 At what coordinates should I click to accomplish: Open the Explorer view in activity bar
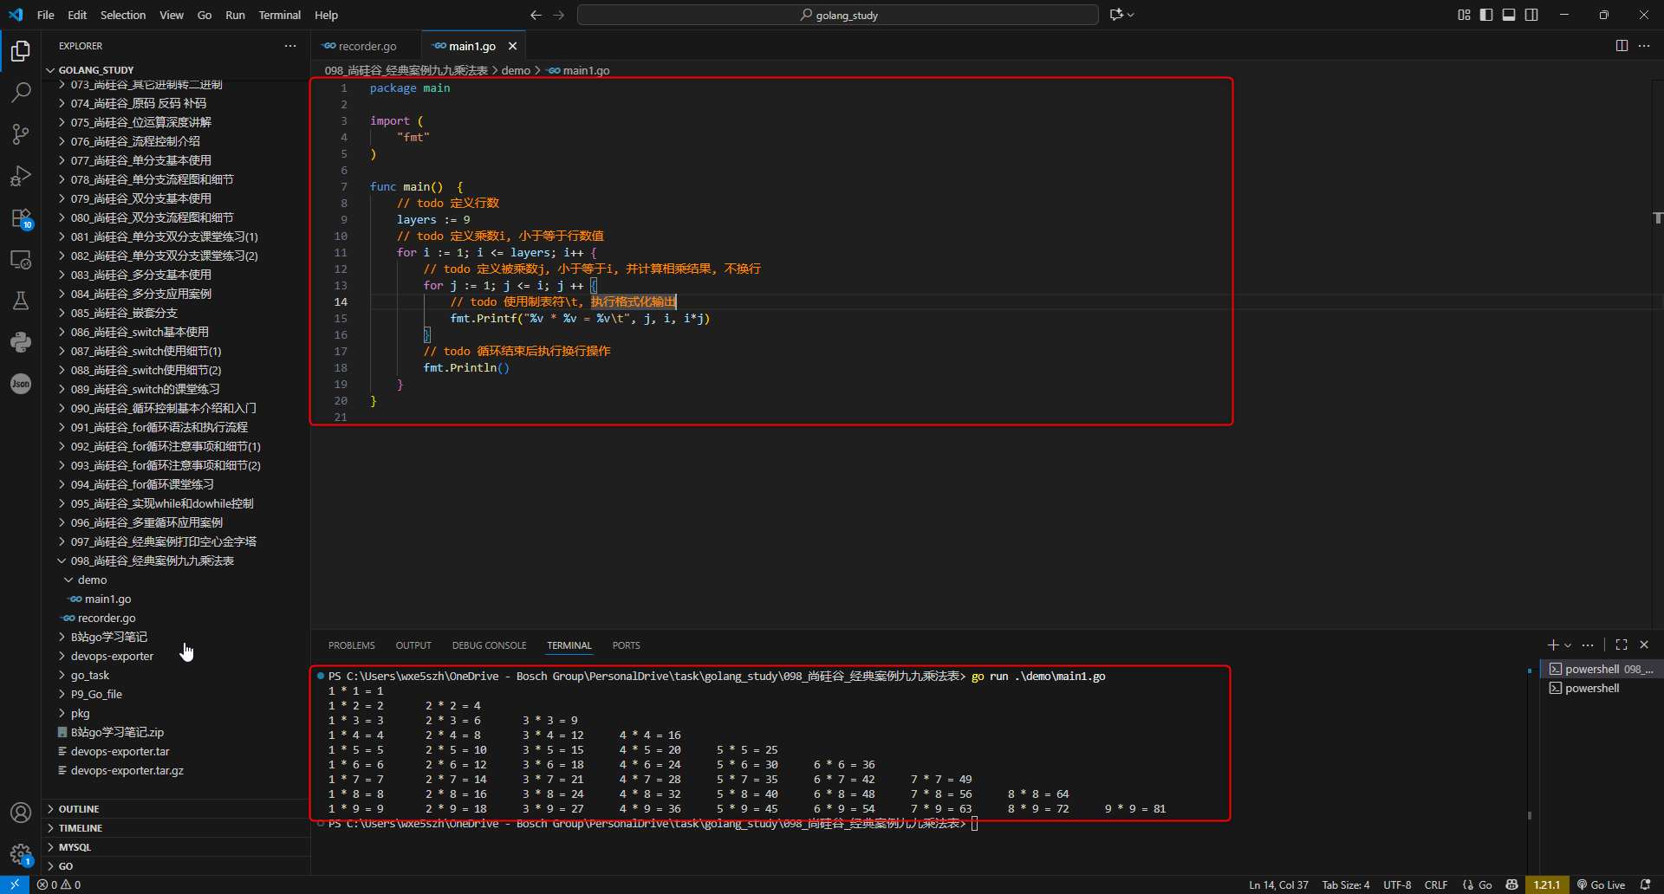21,51
